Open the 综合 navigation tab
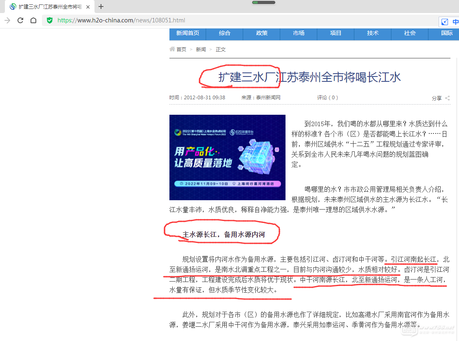 tap(224, 33)
